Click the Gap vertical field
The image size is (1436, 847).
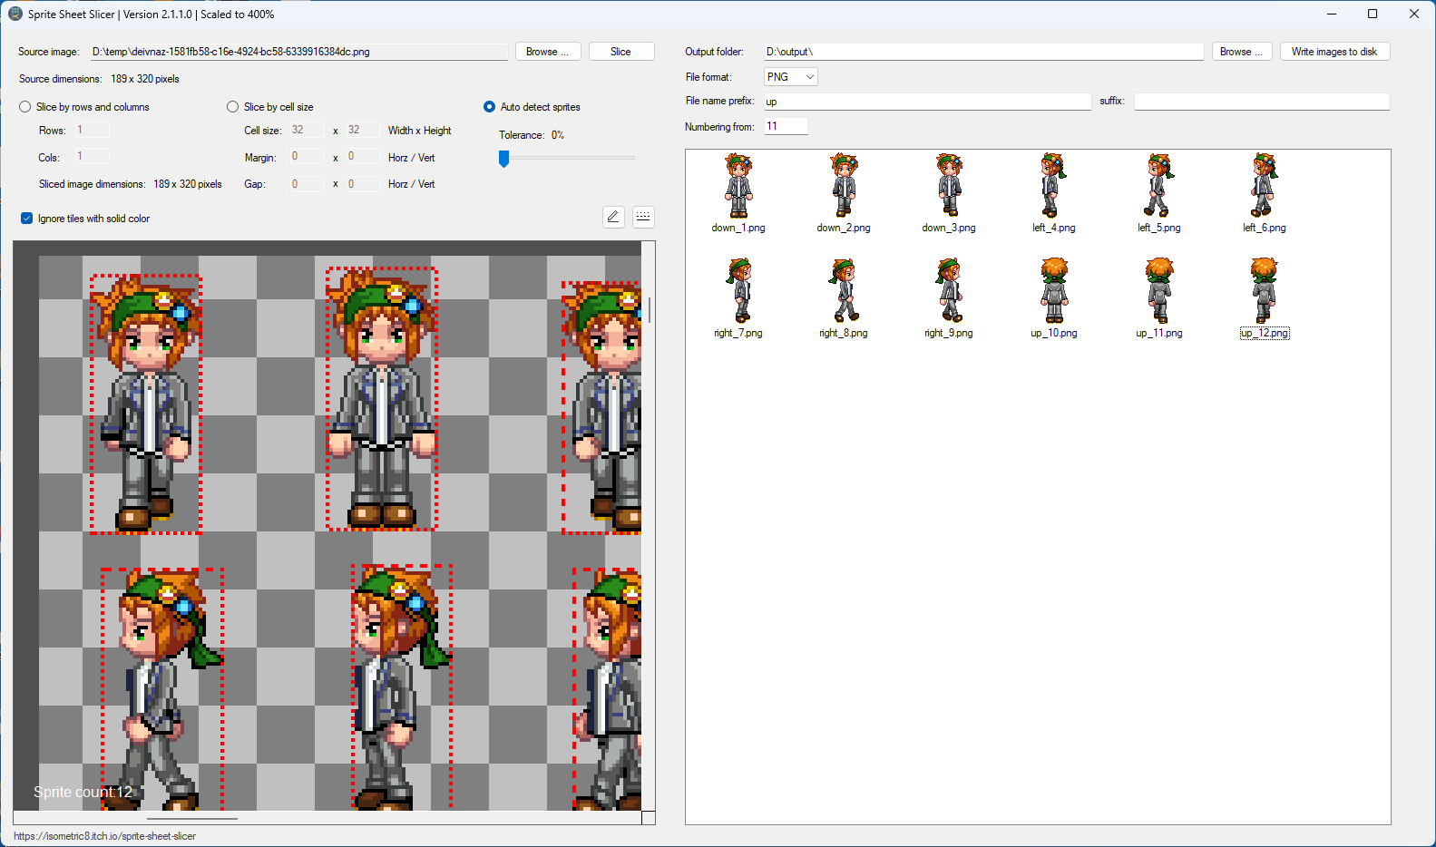[x=364, y=184]
